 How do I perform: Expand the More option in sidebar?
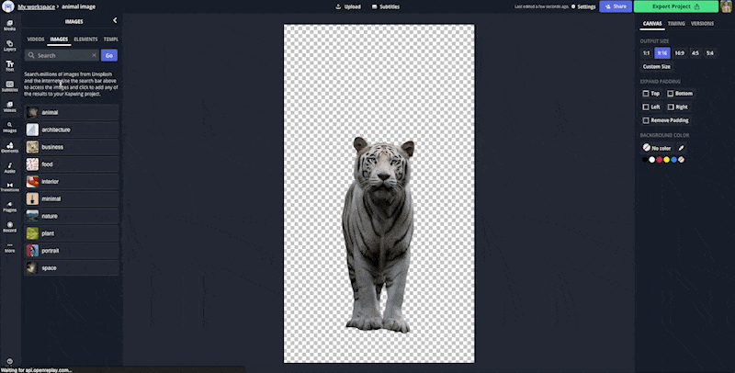click(x=9, y=246)
